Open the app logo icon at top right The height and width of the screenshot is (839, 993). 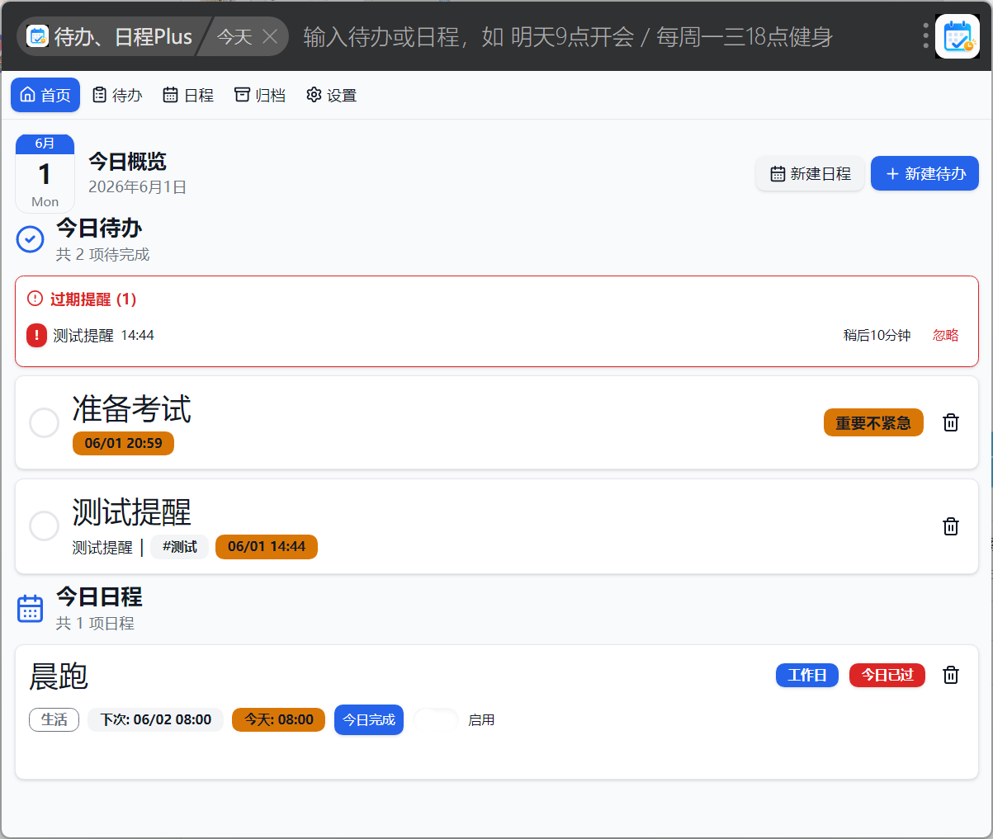pyautogui.click(x=958, y=37)
